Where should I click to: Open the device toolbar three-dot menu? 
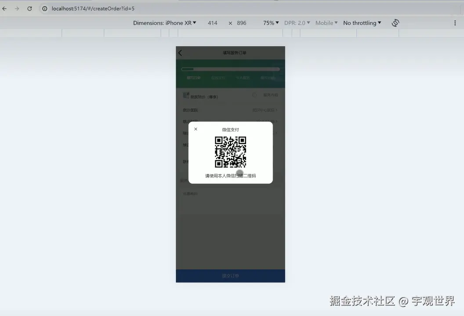(x=455, y=23)
